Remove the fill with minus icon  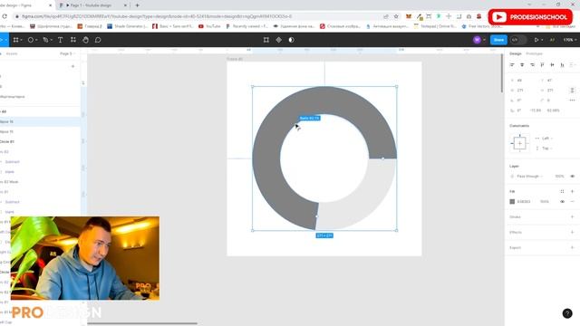[x=572, y=202]
